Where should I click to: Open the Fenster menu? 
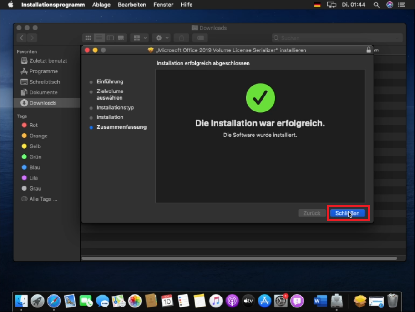(x=163, y=5)
